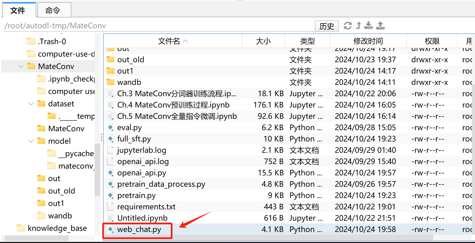This screenshot has height=243, width=475.
Task: Click the openai_api.py Python icon
Action: 110,173
